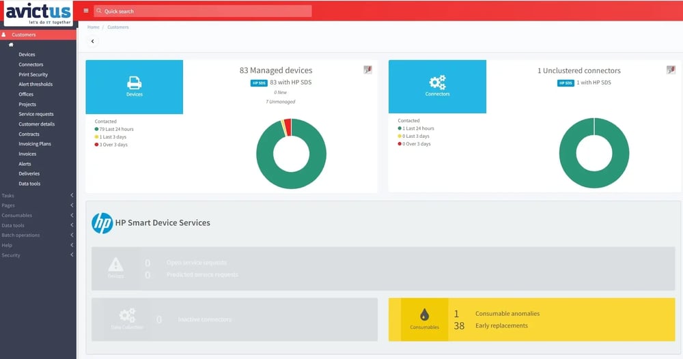This screenshot has height=359, width=683.
Task: Open Open service requests row
Action: click(x=197, y=262)
